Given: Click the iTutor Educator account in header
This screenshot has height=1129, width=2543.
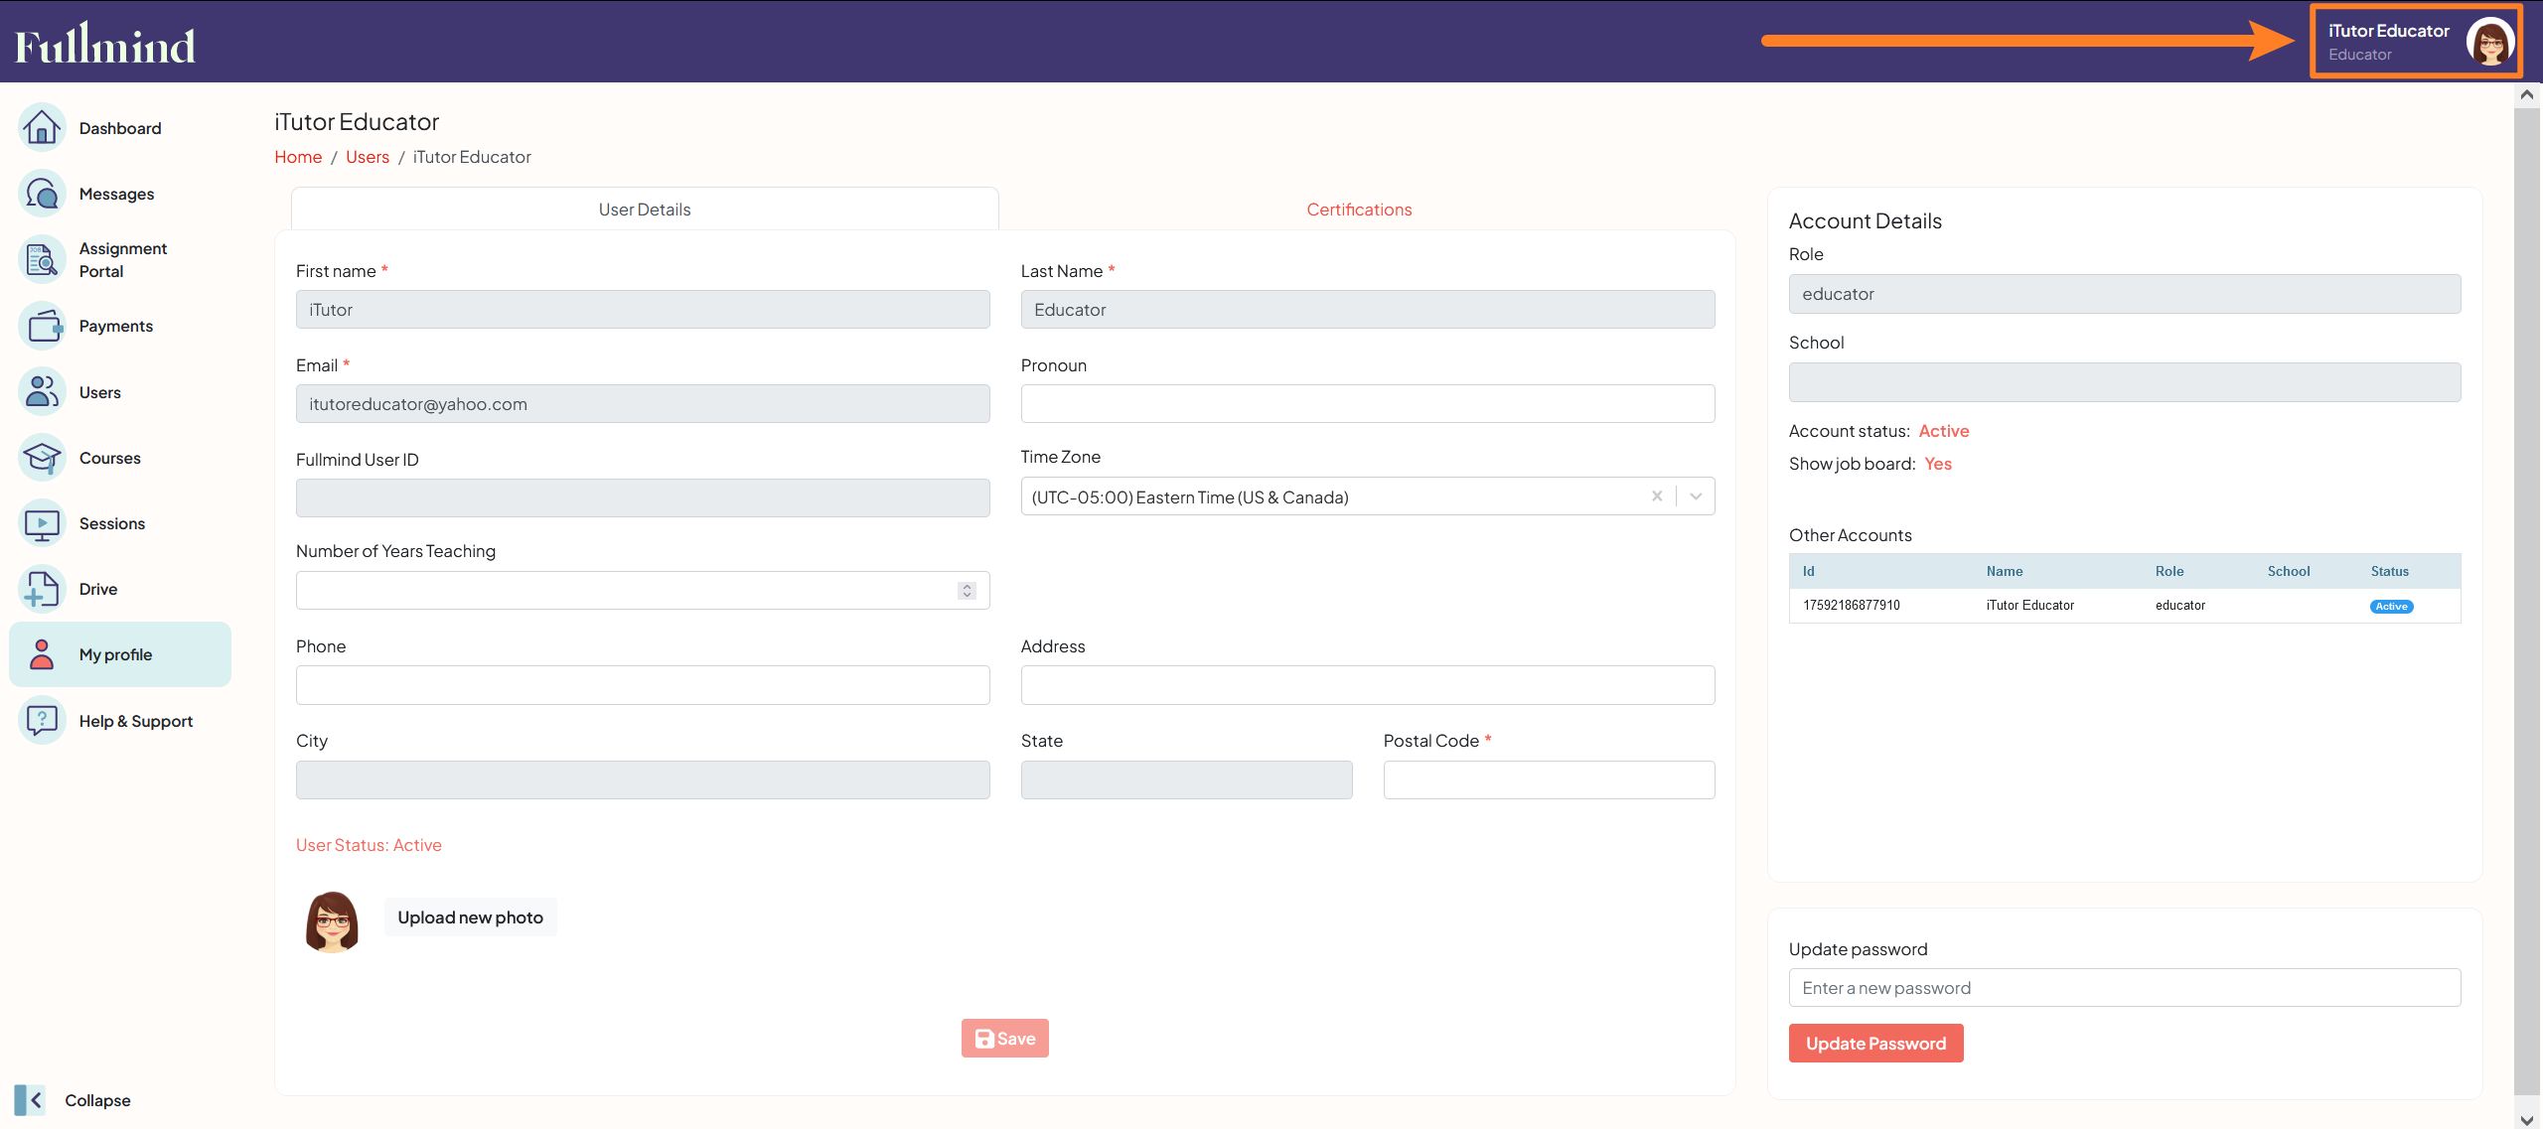Looking at the screenshot, I should coord(2414,41).
